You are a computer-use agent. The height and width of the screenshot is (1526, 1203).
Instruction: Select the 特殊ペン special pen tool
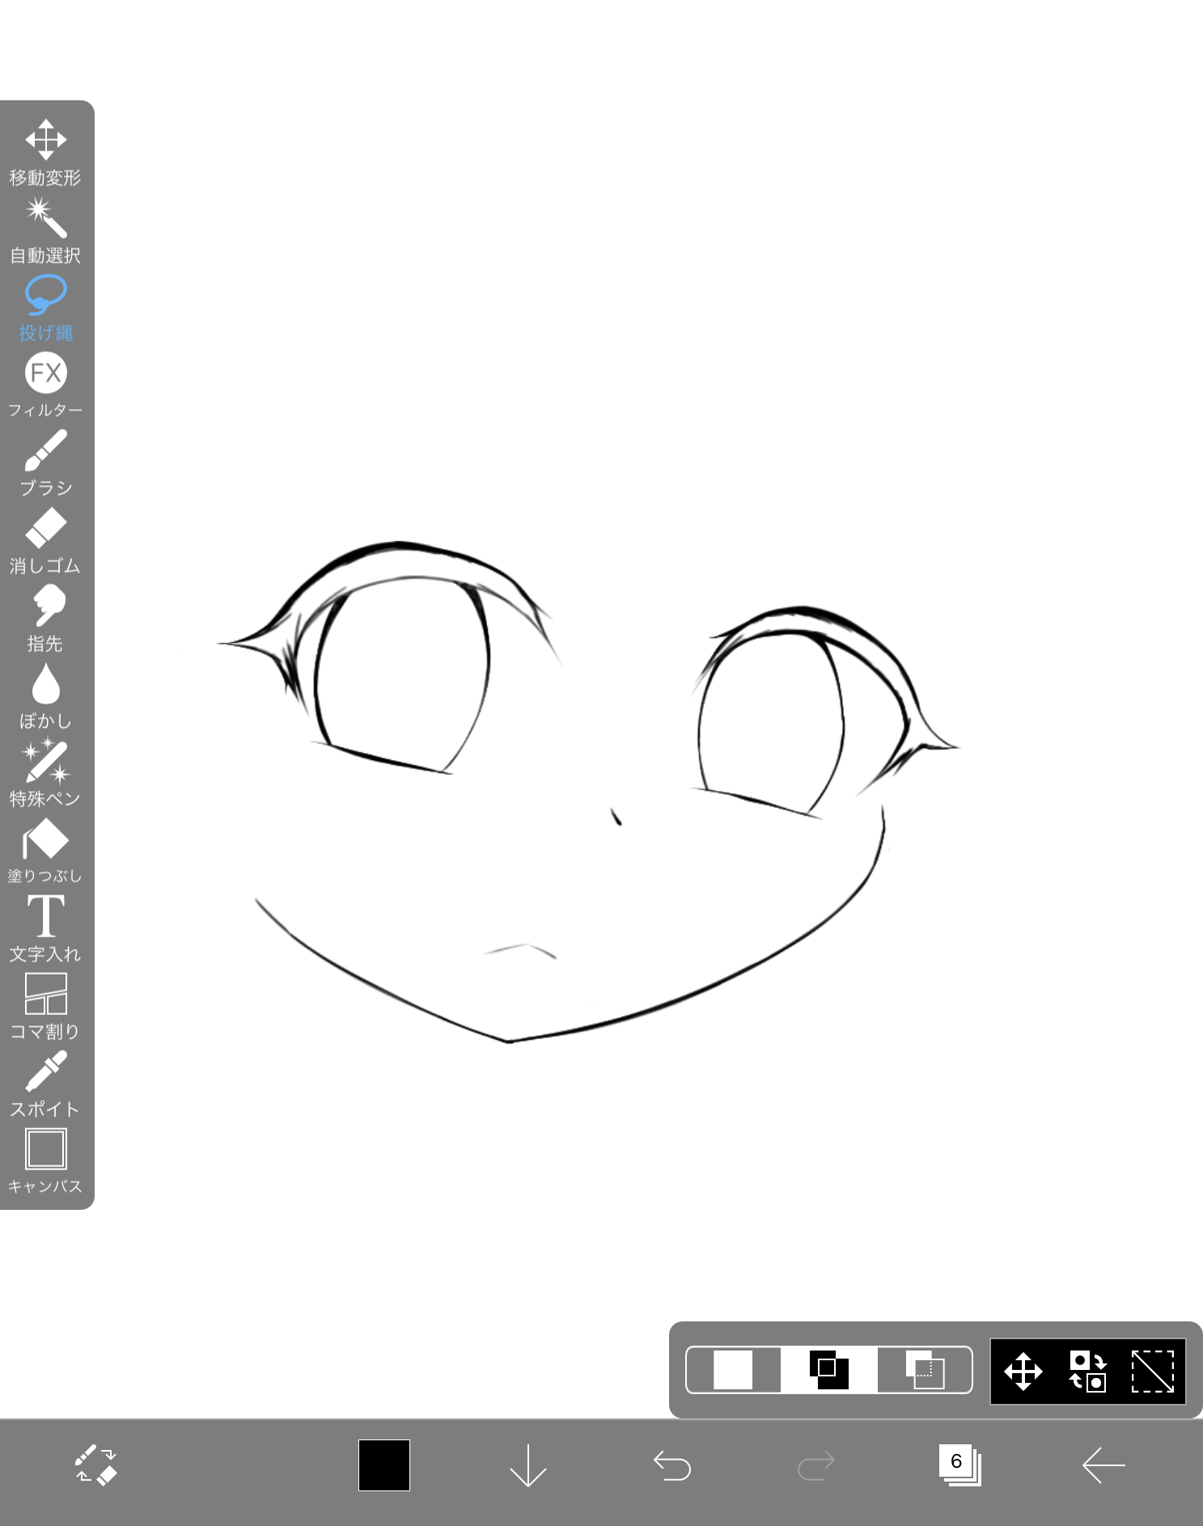pos(45,774)
